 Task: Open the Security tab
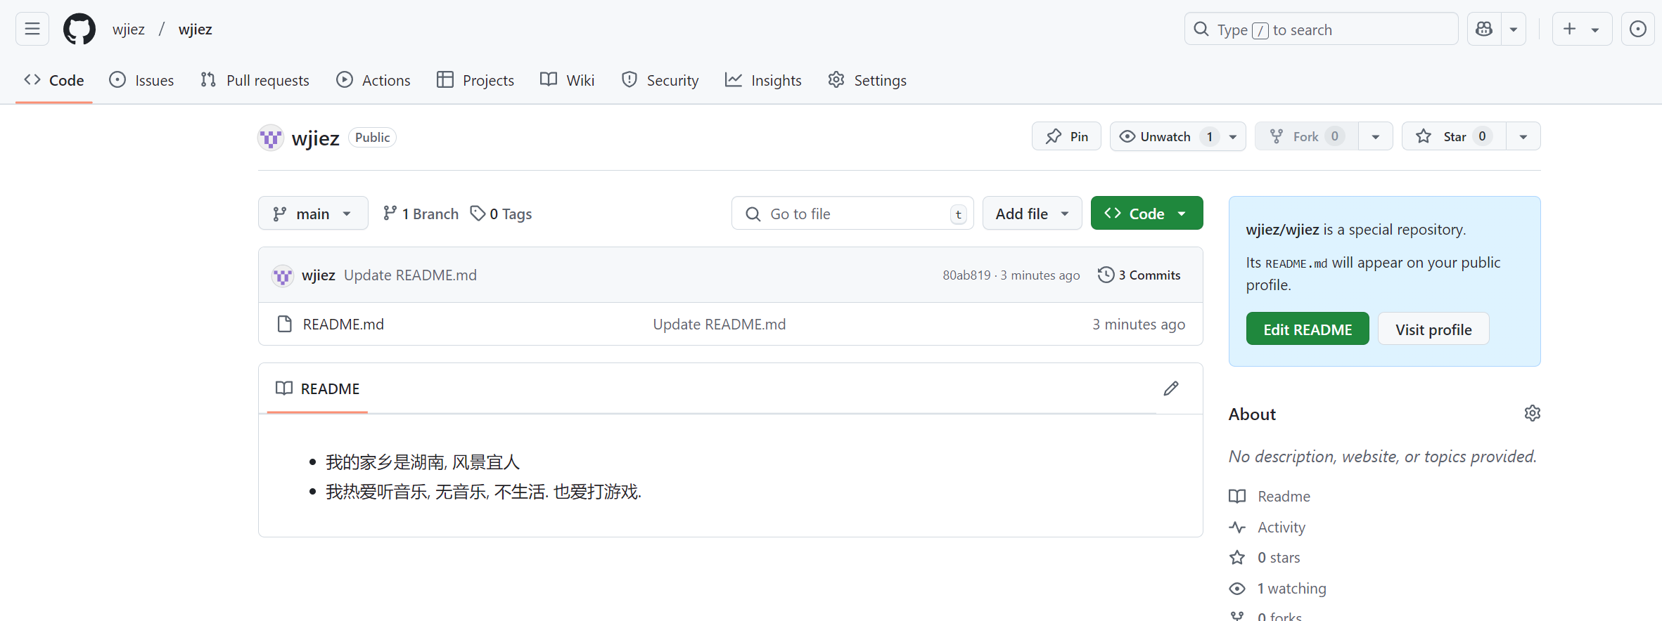660,80
